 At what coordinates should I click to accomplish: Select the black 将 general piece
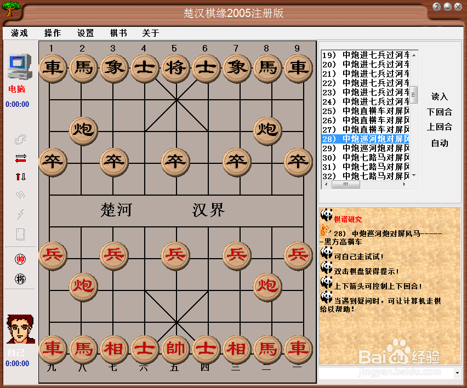[x=176, y=68]
